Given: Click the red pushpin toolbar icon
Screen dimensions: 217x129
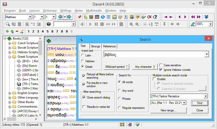Looking at the screenshot, I should point(80,17).
